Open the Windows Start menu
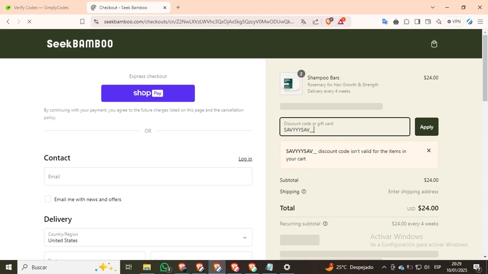This screenshot has height=274, width=488. click(8, 267)
